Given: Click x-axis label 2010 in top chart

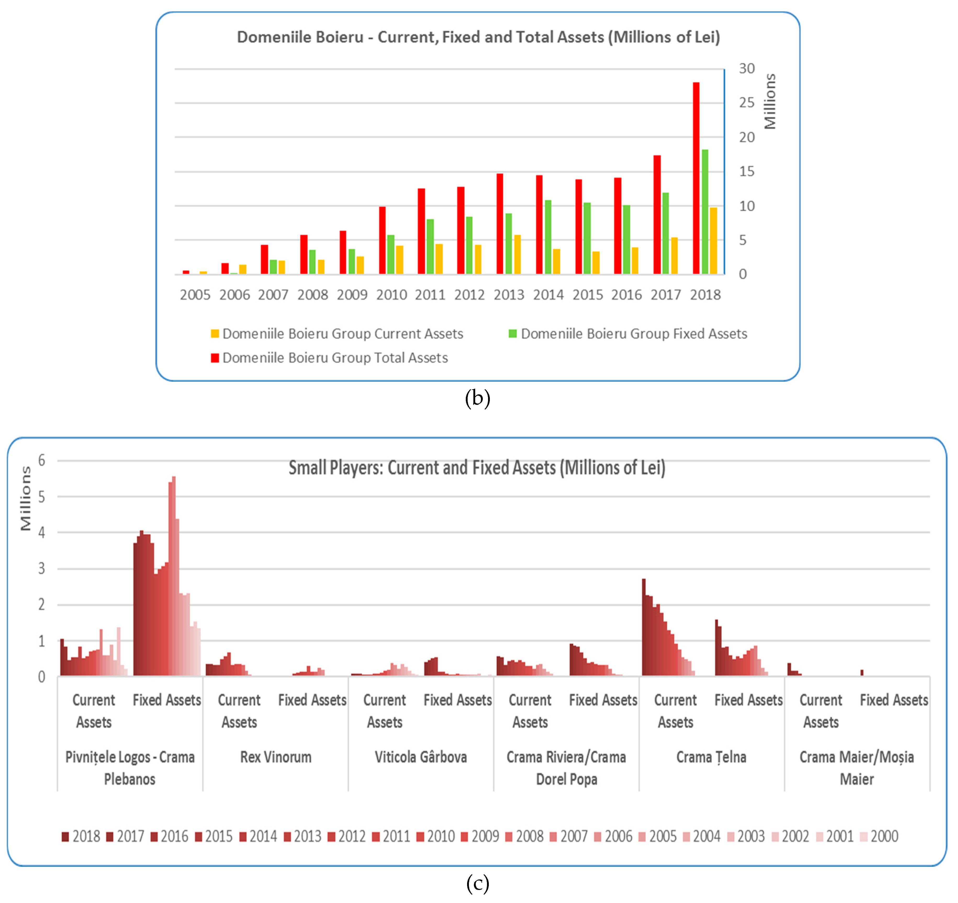Looking at the screenshot, I should [x=392, y=295].
